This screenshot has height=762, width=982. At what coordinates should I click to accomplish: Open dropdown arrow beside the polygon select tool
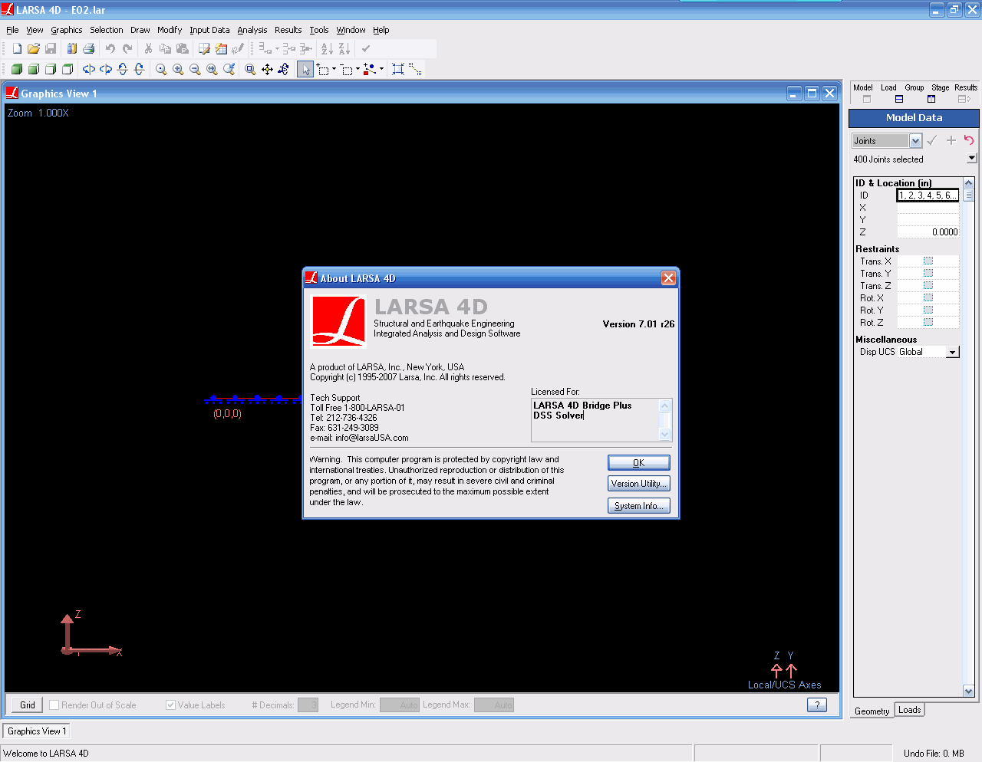coord(381,69)
